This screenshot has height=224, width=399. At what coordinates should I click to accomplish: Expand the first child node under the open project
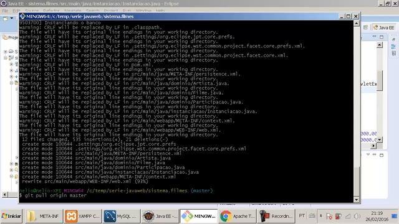(x=11, y=64)
